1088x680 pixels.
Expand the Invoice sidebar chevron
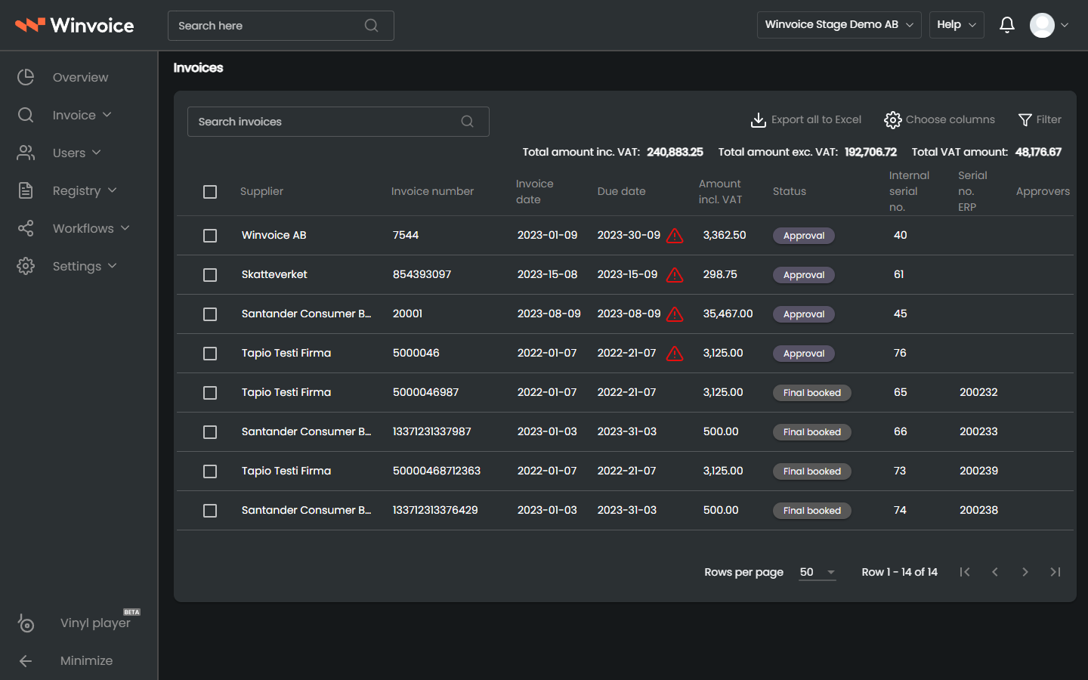(x=107, y=114)
